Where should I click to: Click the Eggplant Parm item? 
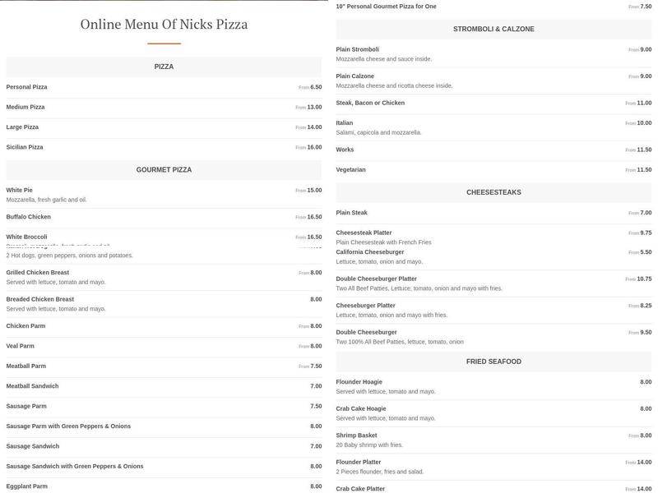tap(27, 486)
